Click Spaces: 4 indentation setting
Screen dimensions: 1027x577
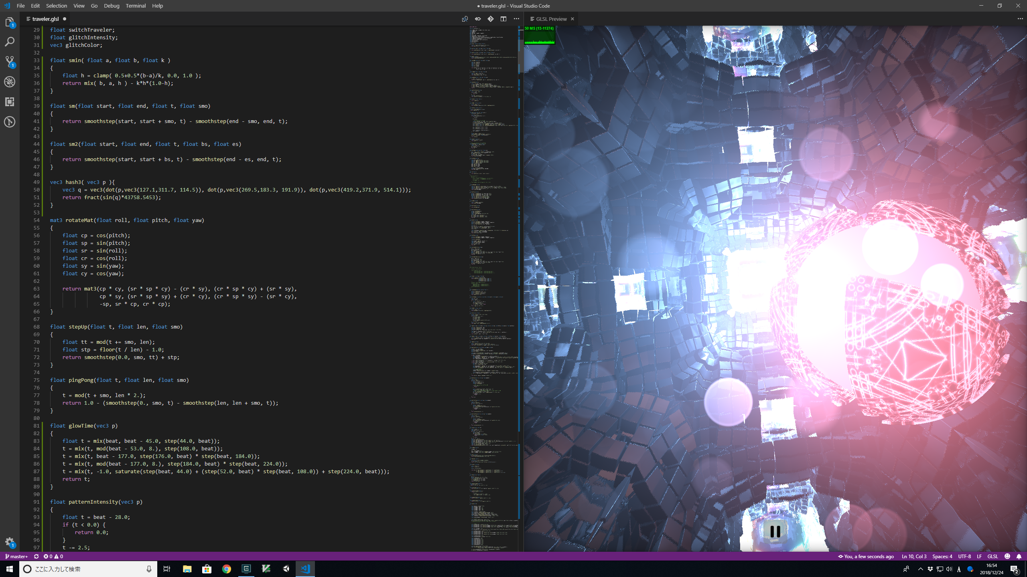[942, 557]
